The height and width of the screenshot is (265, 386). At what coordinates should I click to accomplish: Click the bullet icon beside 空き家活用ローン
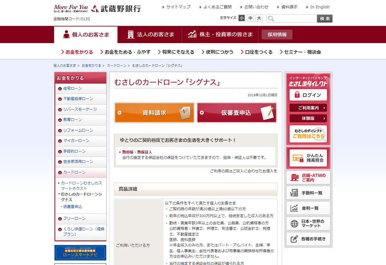tap(60, 162)
